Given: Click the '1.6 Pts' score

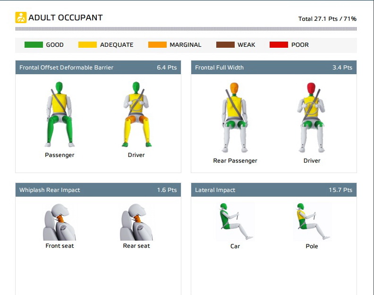Looking at the screenshot, I should point(167,190).
